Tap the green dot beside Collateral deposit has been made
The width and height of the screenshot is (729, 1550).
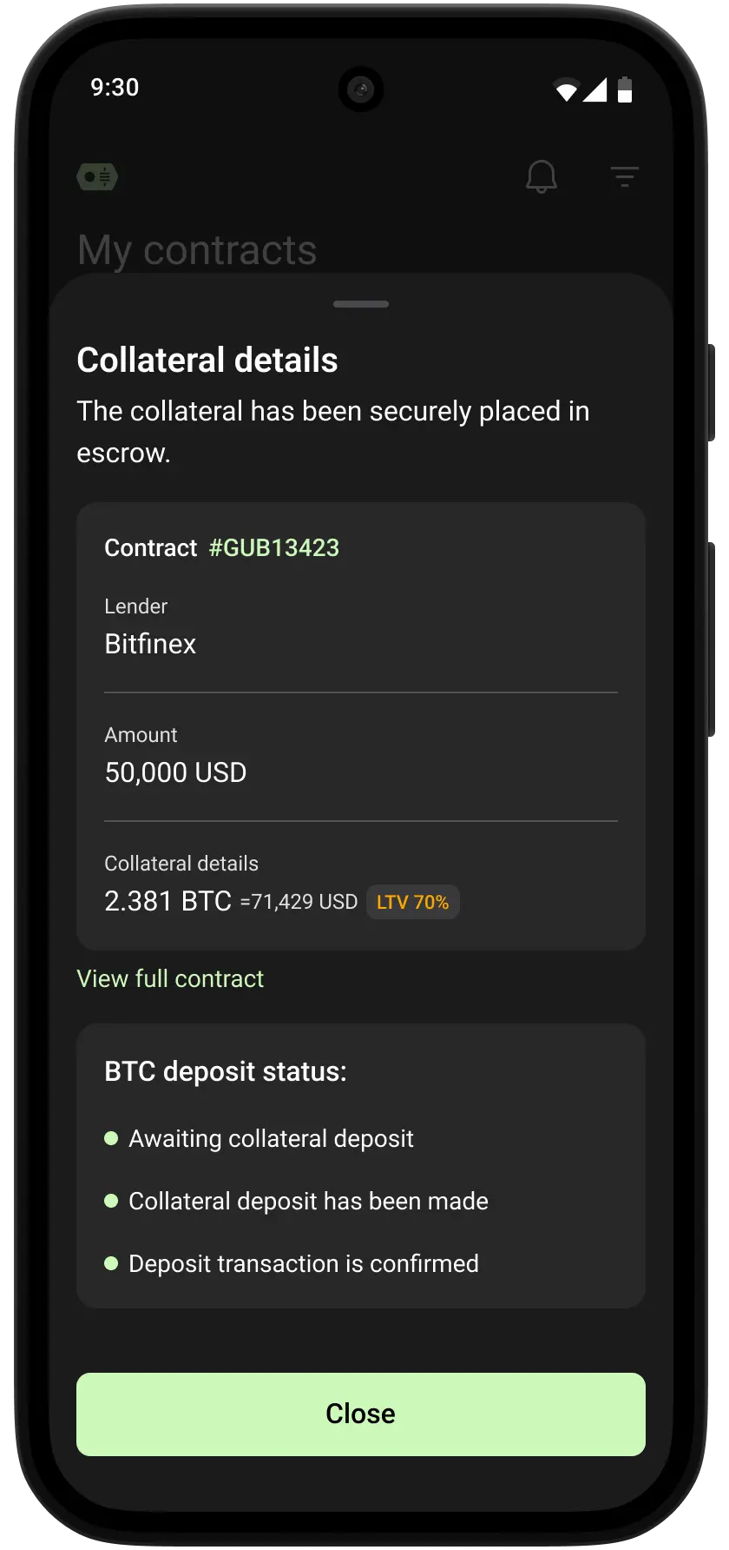(x=111, y=1201)
